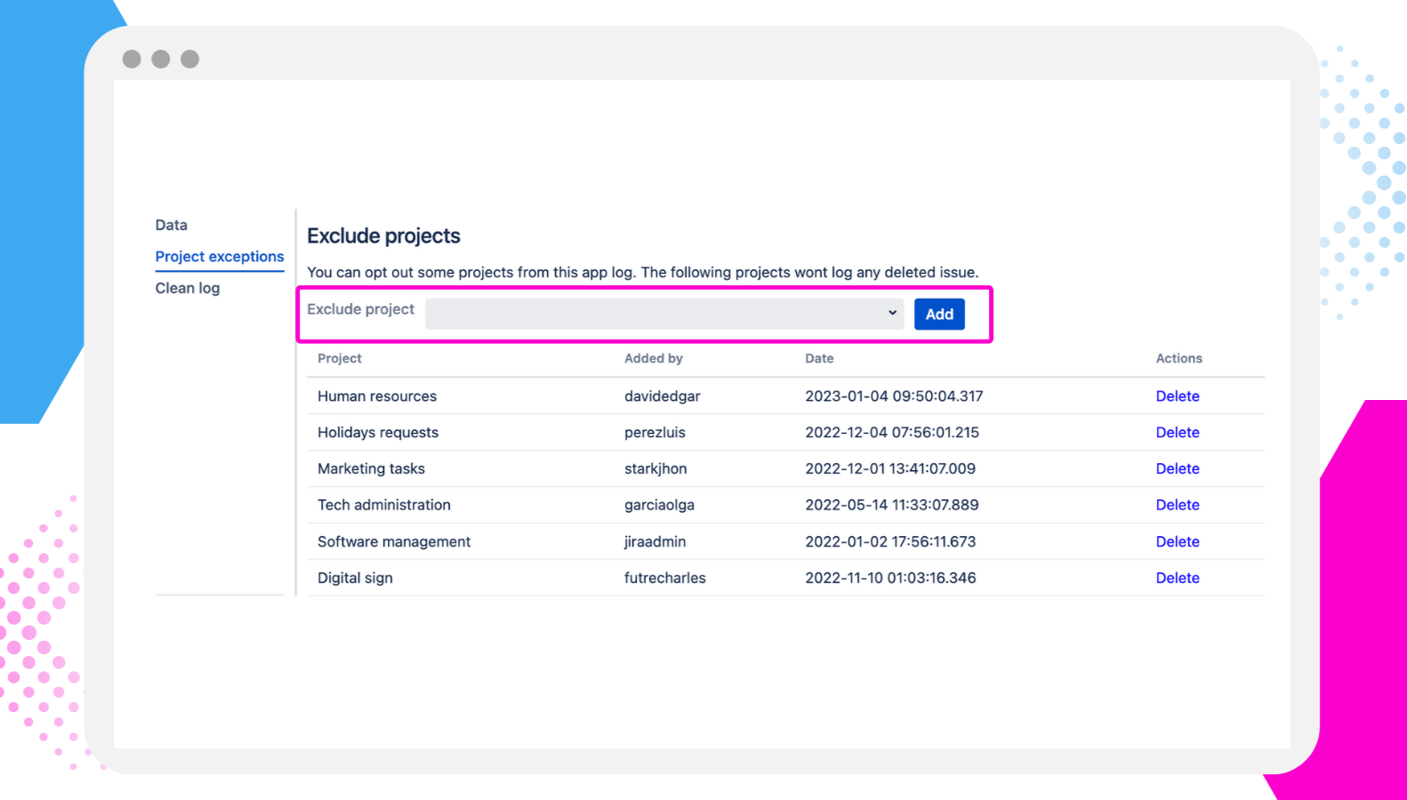Click the Date column header

click(x=819, y=358)
